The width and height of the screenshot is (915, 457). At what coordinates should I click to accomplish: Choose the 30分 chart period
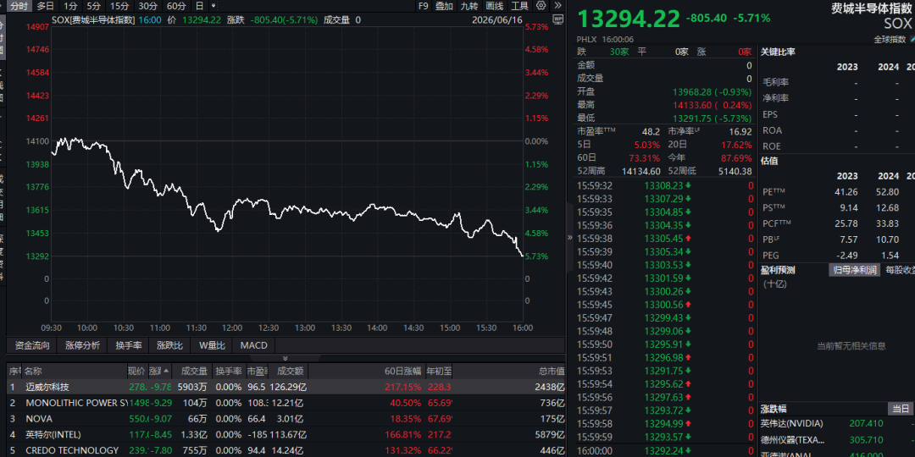tap(147, 6)
